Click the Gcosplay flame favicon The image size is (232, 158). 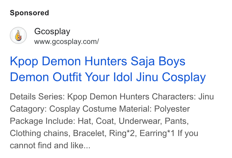point(18,35)
